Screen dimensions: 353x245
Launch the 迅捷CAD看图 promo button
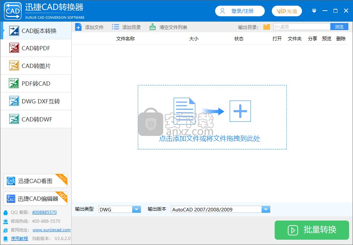tap(35, 181)
